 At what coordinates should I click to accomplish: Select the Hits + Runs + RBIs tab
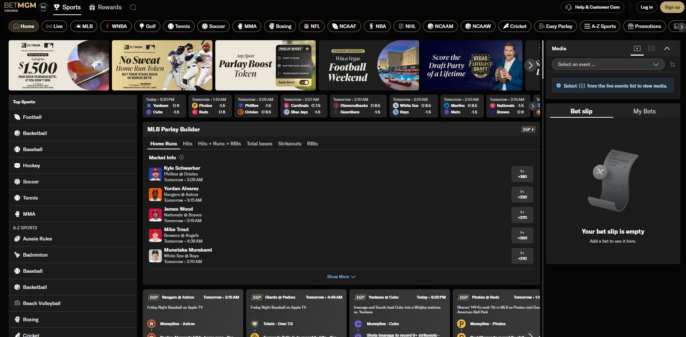220,144
